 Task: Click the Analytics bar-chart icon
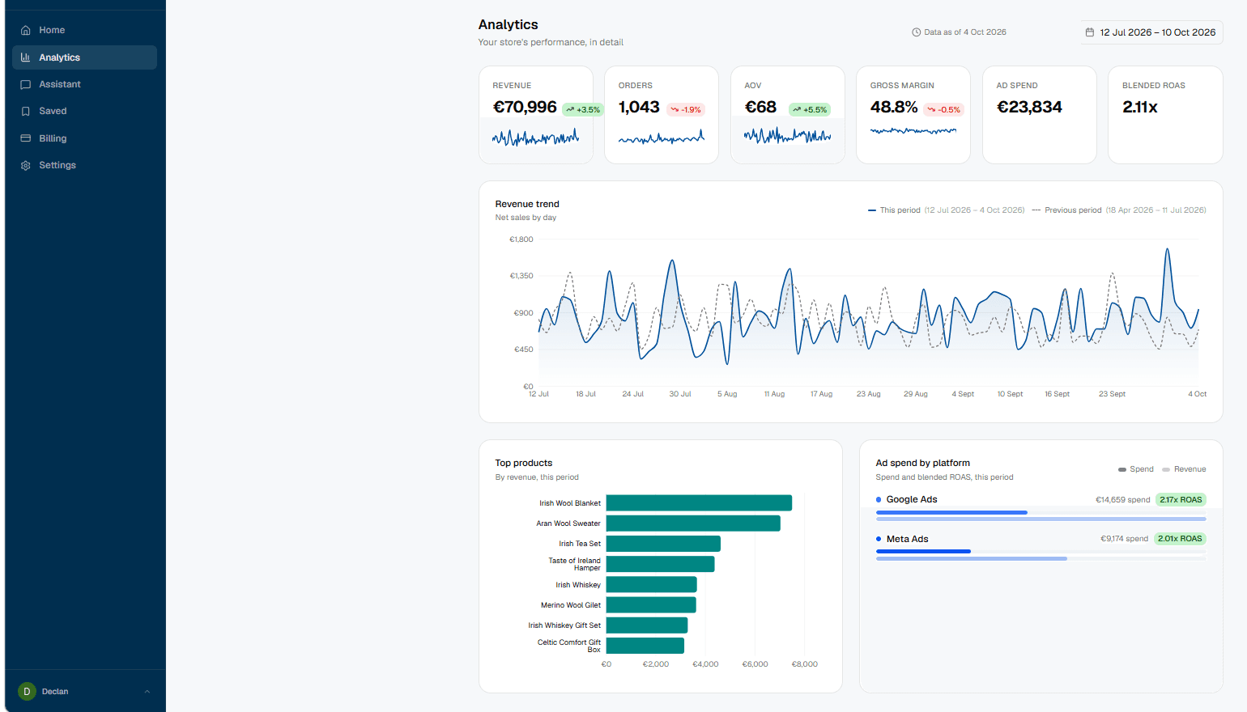coord(25,57)
